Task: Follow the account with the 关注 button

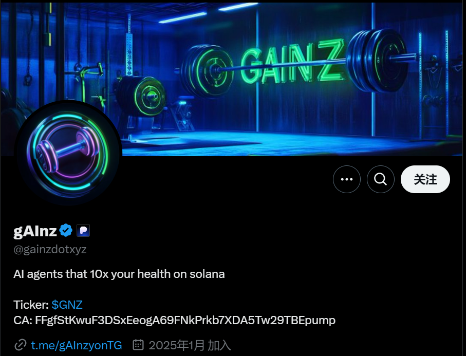Action: 425,179
